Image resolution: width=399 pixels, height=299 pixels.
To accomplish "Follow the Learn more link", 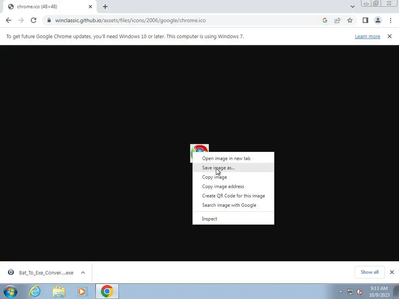I will tap(367, 36).
